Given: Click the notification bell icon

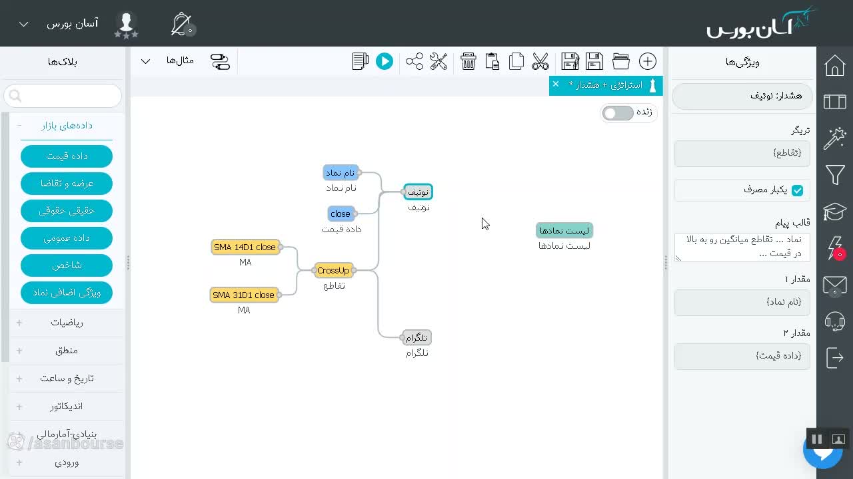Looking at the screenshot, I should coord(182,24).
